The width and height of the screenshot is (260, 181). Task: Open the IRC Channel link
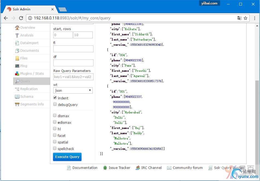click(151, 168)
